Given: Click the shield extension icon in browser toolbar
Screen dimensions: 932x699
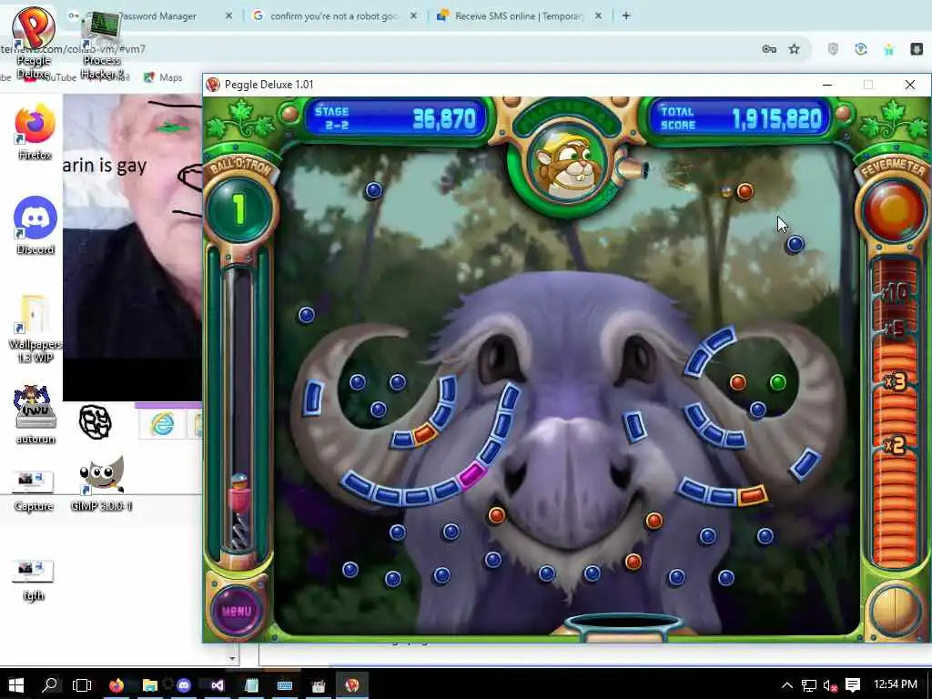Looking at the screenshot, I should point(833,49).
